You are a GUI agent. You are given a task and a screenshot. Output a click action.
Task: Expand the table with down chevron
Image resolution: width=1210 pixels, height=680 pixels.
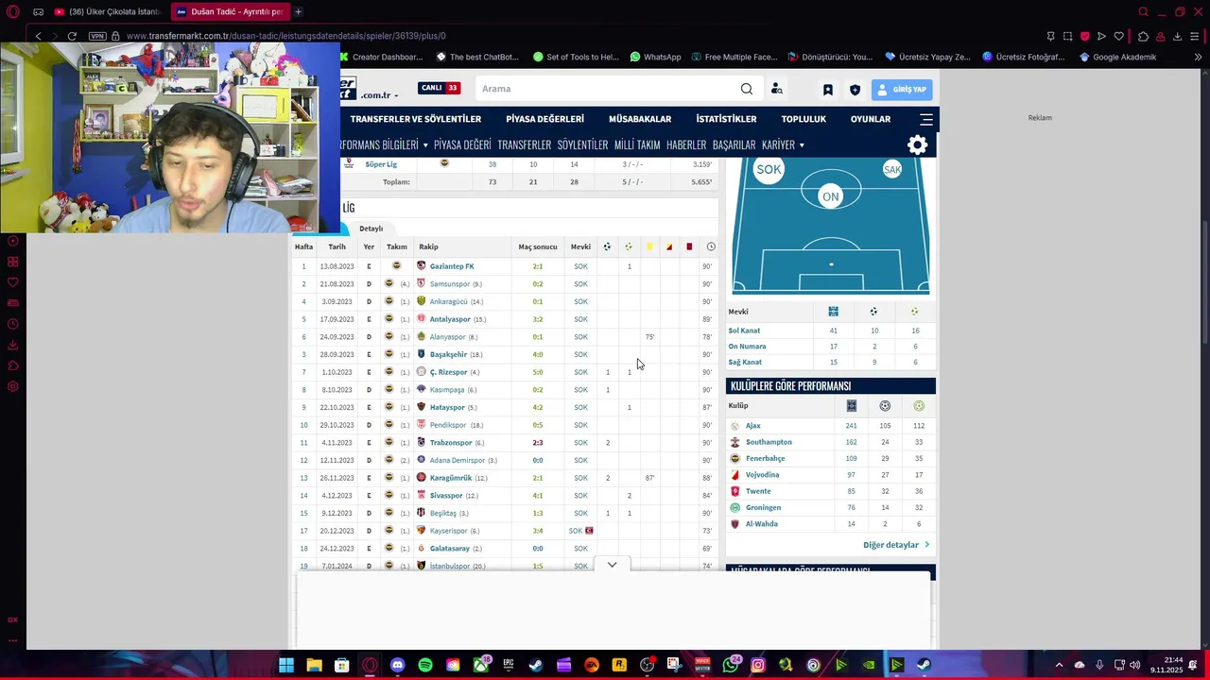(x=612, y=565)
